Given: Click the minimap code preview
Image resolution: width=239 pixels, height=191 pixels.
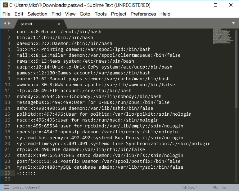Looking at the screenshot, I should click(223, 36).
